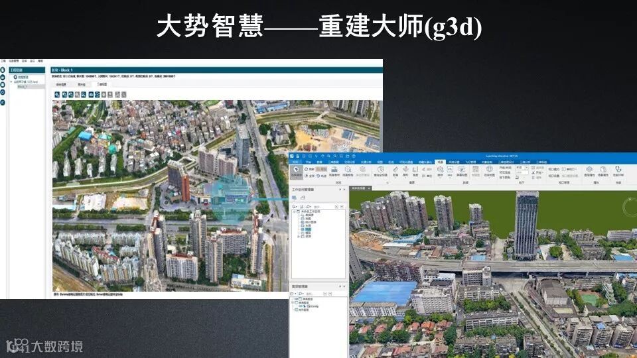Collapse the workspace root node in workspace tree

tap(294, 211)
